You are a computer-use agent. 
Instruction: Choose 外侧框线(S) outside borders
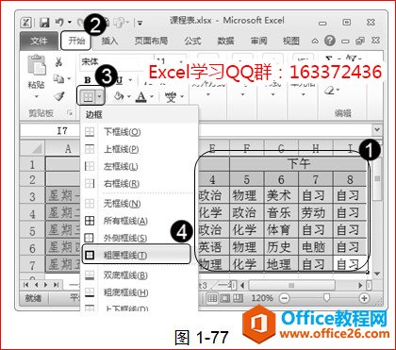pos(140,238)
